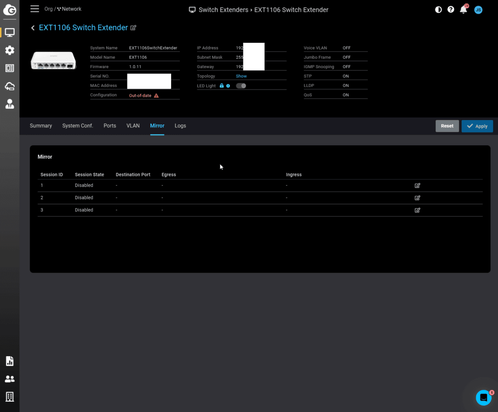The height and width of the screenshot is (412, 498).
Task: Toggle dark/light theme contrast icon
Action: [438, 10]
